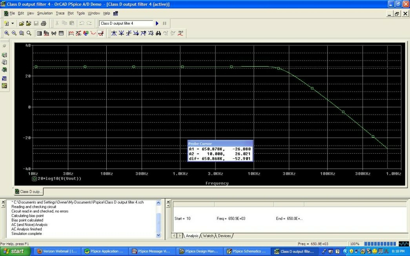
Task: Click the Print icon
Action: (x=44, y=23)
